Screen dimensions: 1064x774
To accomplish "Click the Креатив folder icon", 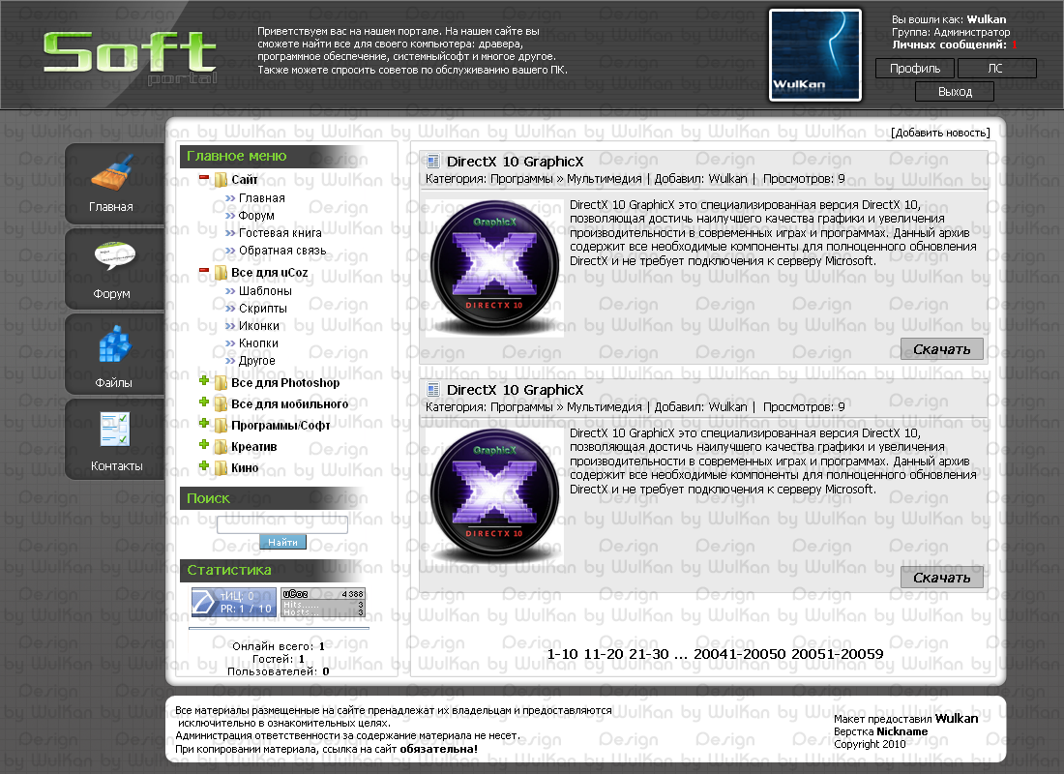I will click(x=221, y=447).
